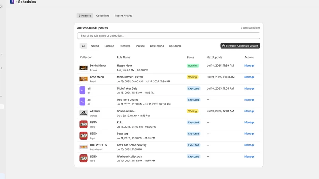Click the Collection column header
Image resolution: width=319 pixels, height=179 pixels.
(x=86, y=58)
